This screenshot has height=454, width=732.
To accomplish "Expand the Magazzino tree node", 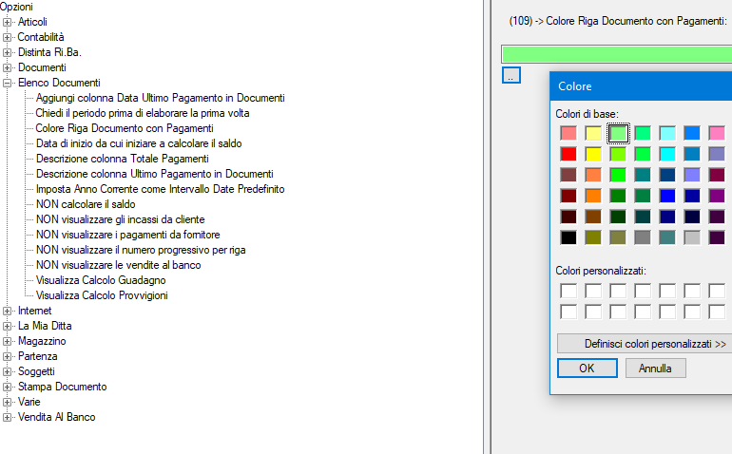I will pyautogui.click(x=8, y=341).
